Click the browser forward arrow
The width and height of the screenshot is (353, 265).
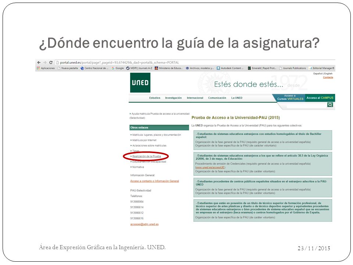(x=45, y=63)
